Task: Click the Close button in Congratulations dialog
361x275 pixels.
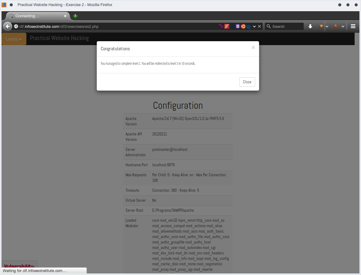Action: [x=247, y=82]
